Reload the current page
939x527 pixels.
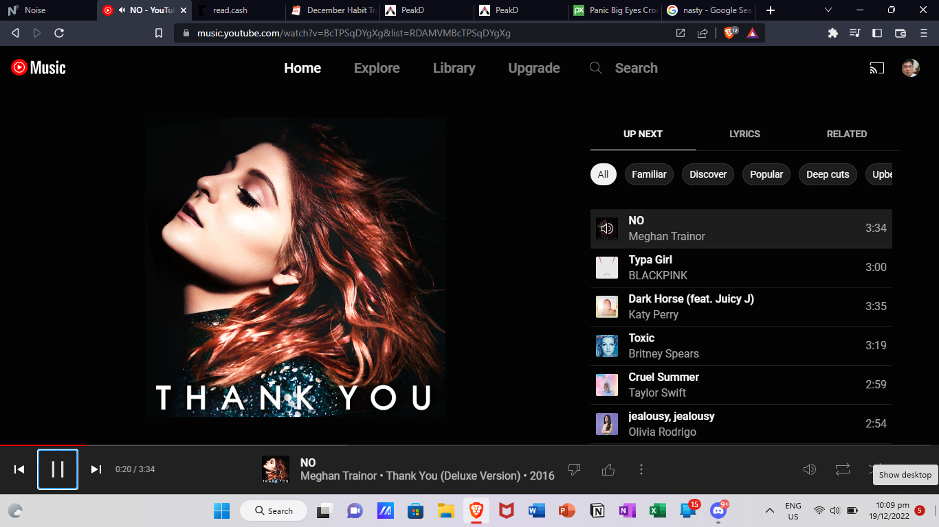point(59,33)
